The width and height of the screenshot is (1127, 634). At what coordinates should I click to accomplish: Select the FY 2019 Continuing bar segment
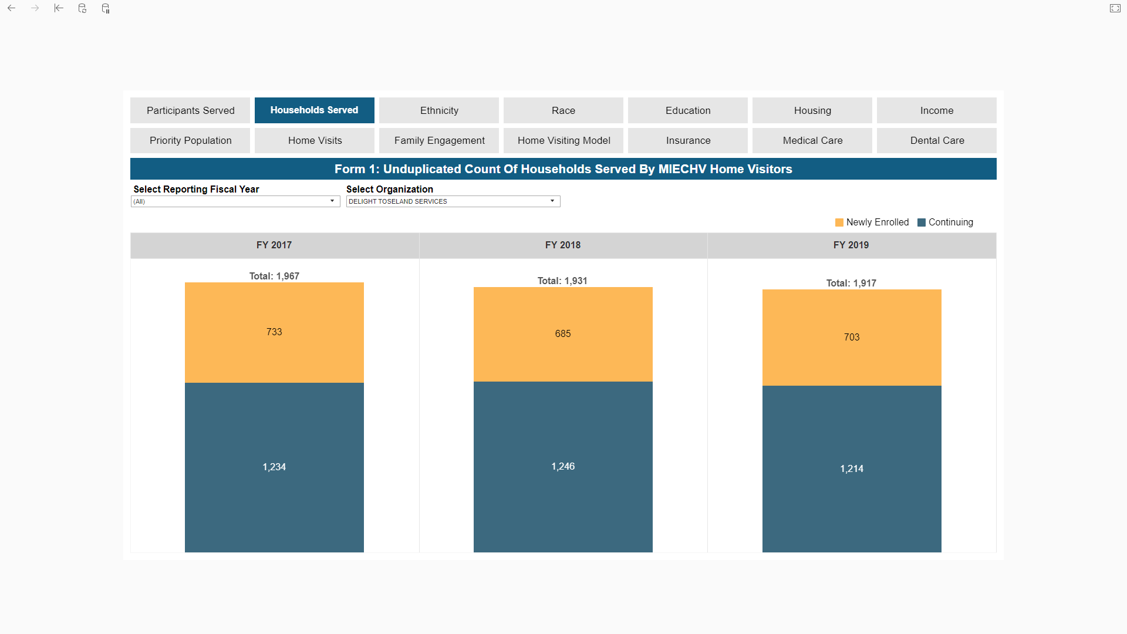[x=852, y=468]
